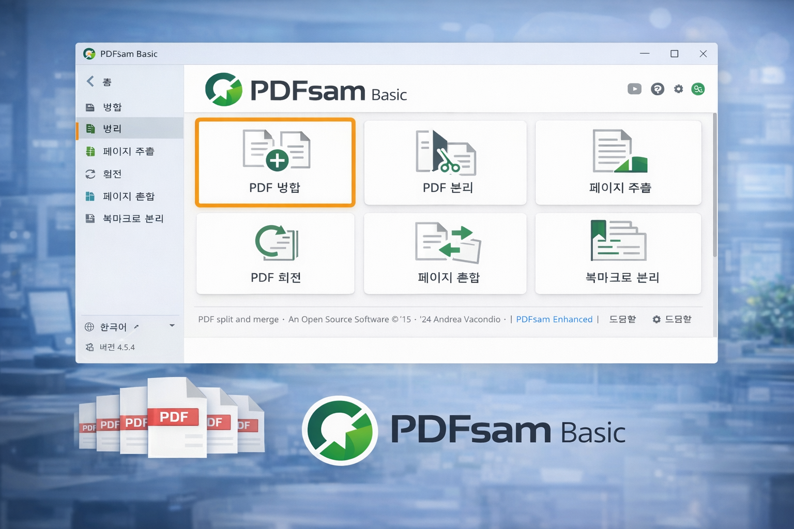
Task: Expand the 한국어 language dropdown arrow
Action: coord(172,325)
